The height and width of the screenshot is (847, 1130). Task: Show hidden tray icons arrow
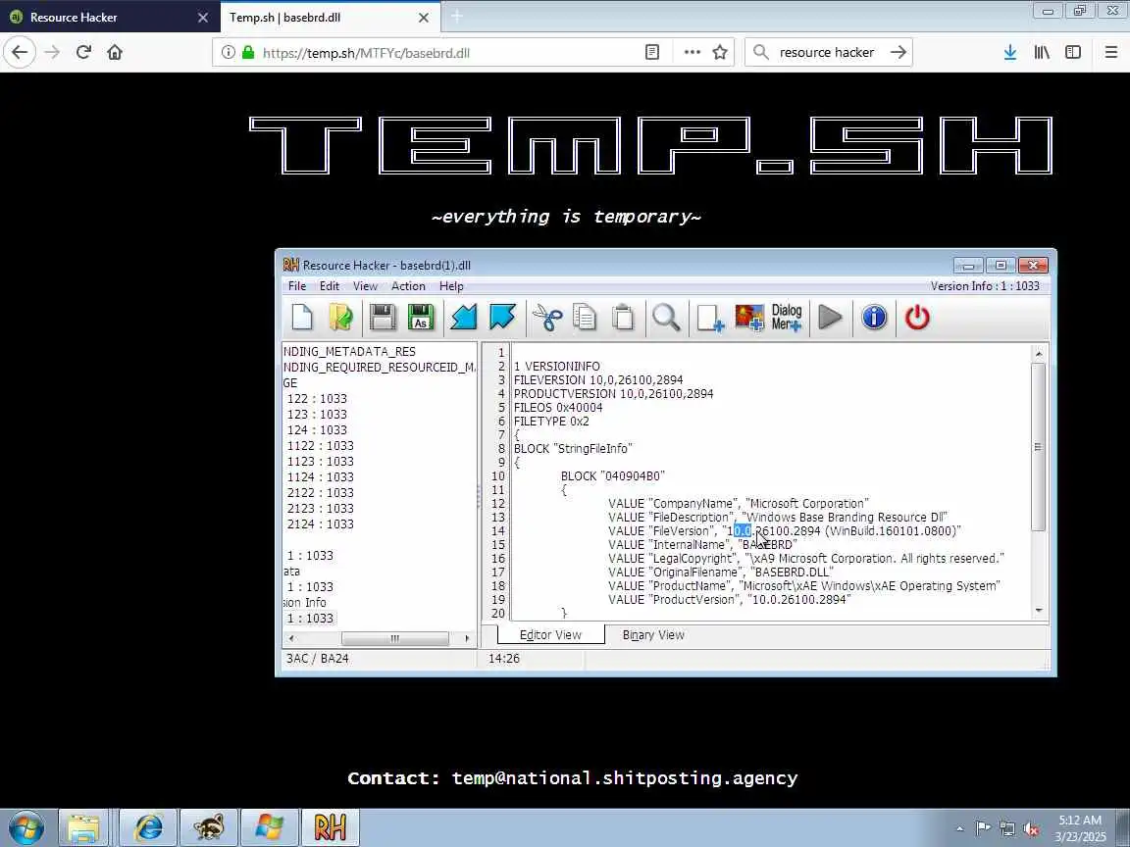click(959, 828)
